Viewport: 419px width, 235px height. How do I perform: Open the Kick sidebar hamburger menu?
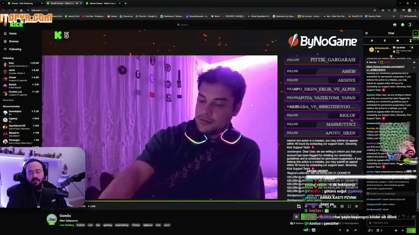(x=5, y=25)
